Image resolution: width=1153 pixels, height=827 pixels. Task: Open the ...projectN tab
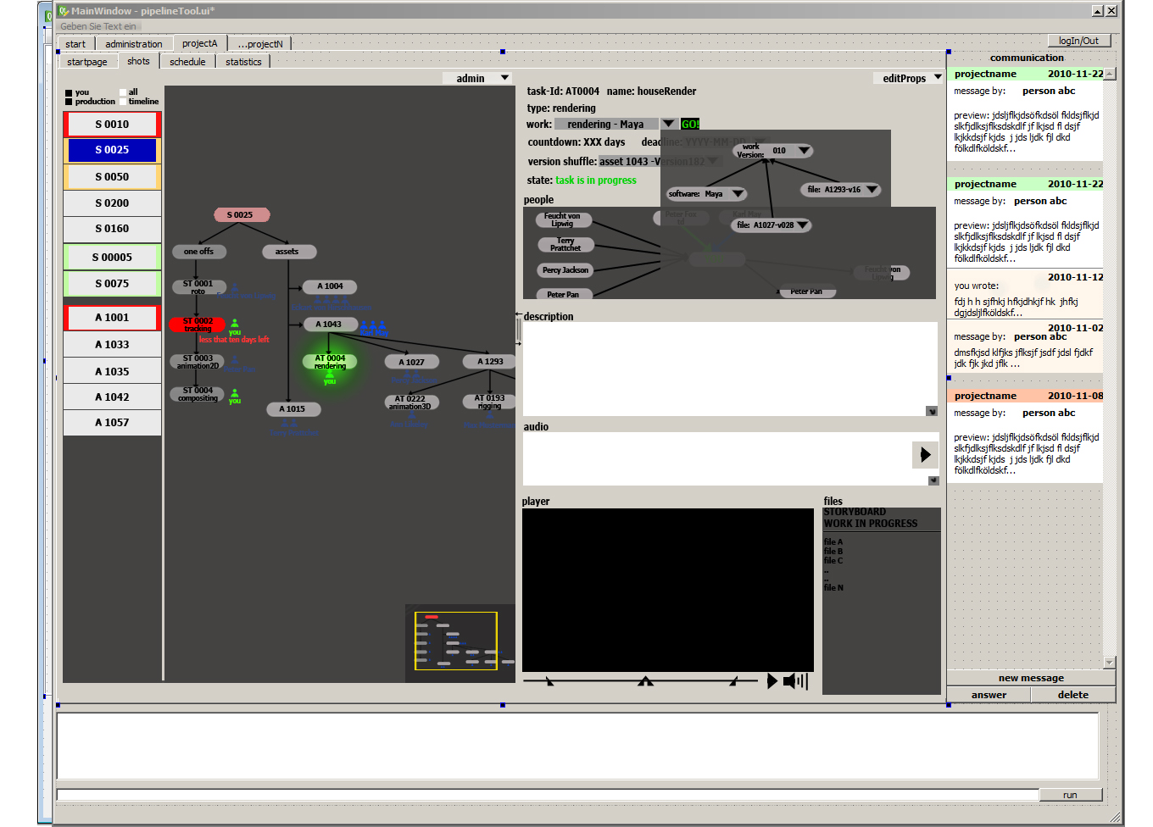260,44
